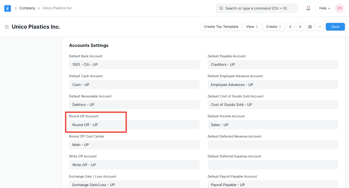Click the Round Off Account field

[134, 125]
